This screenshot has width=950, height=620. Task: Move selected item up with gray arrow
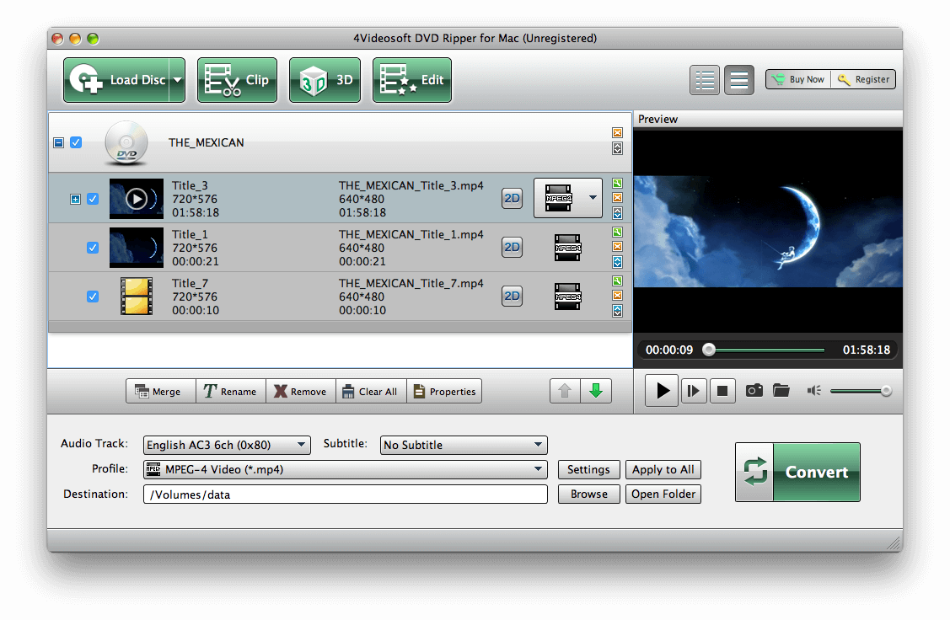point(565,391)
